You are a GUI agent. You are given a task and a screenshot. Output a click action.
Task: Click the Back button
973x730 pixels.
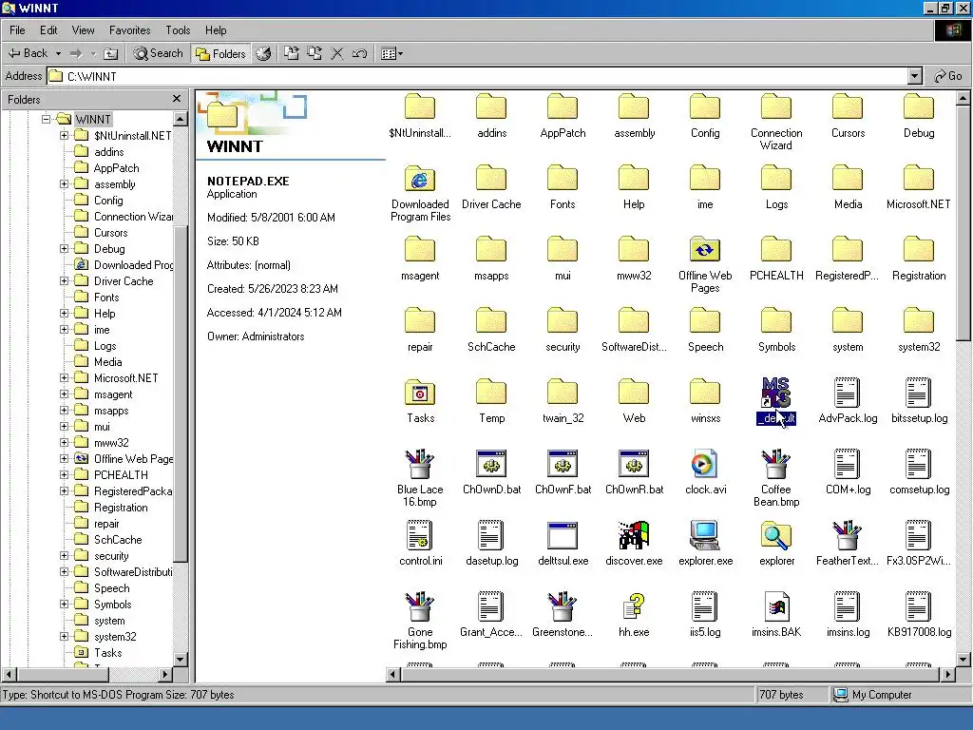coord(29,53)
